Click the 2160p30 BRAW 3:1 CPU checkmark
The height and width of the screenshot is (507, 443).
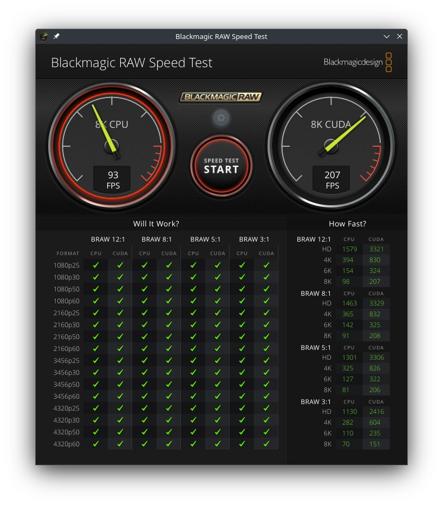pyautogui.click(x=242, y=324)
